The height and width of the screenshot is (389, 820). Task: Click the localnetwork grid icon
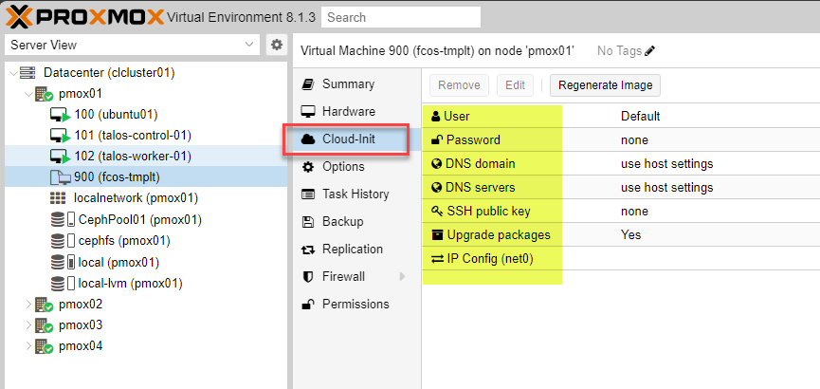click(58, 198)
